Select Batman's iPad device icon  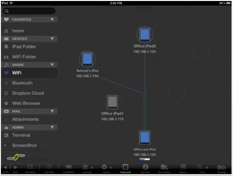tap(87, 59)
